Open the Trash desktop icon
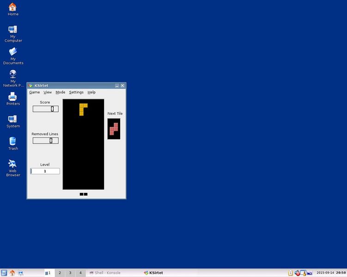The image size is (347, 277). click(13, 144)
